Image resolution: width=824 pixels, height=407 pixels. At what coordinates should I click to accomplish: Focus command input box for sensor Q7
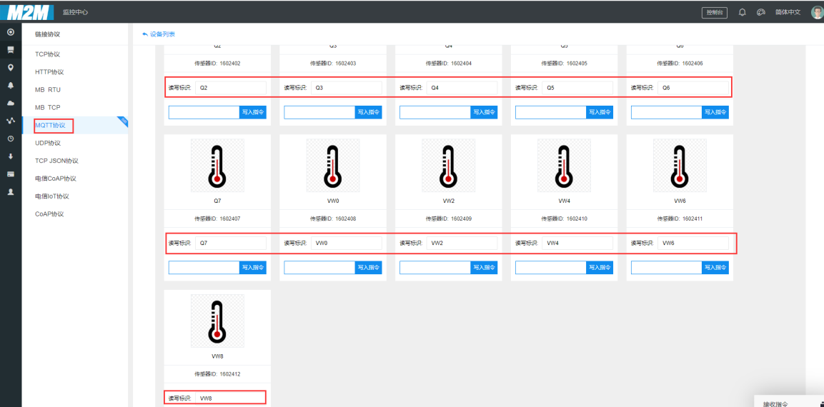point(204,267)
